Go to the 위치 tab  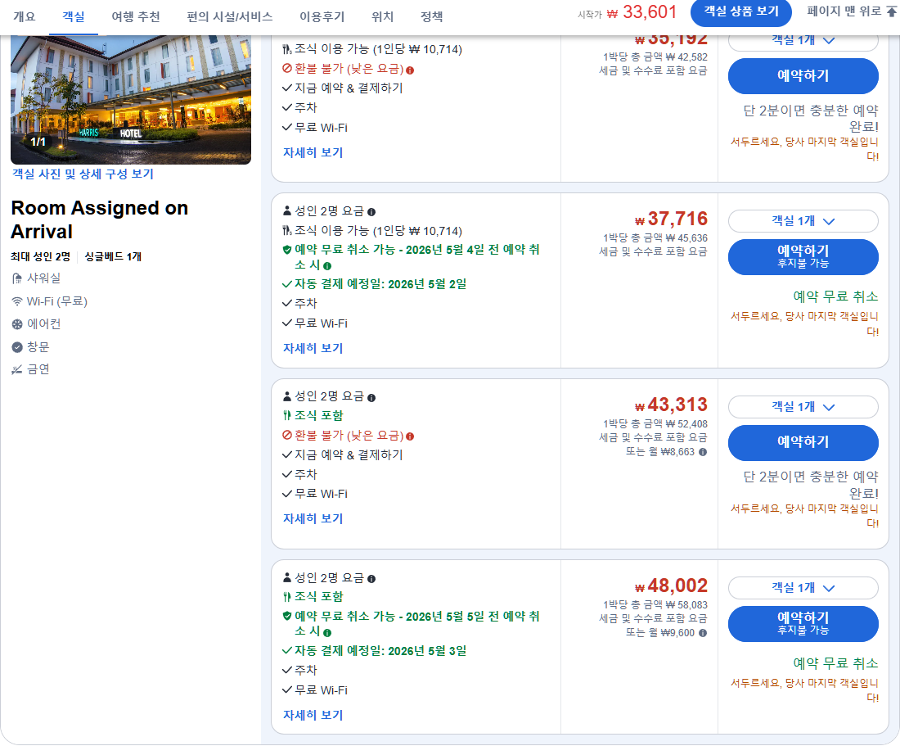click(382, 16)
